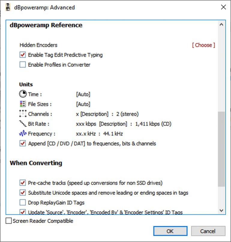Open the File Sizes [Auto] selector
The image size is (231, 242).
(x=83, y=104)
